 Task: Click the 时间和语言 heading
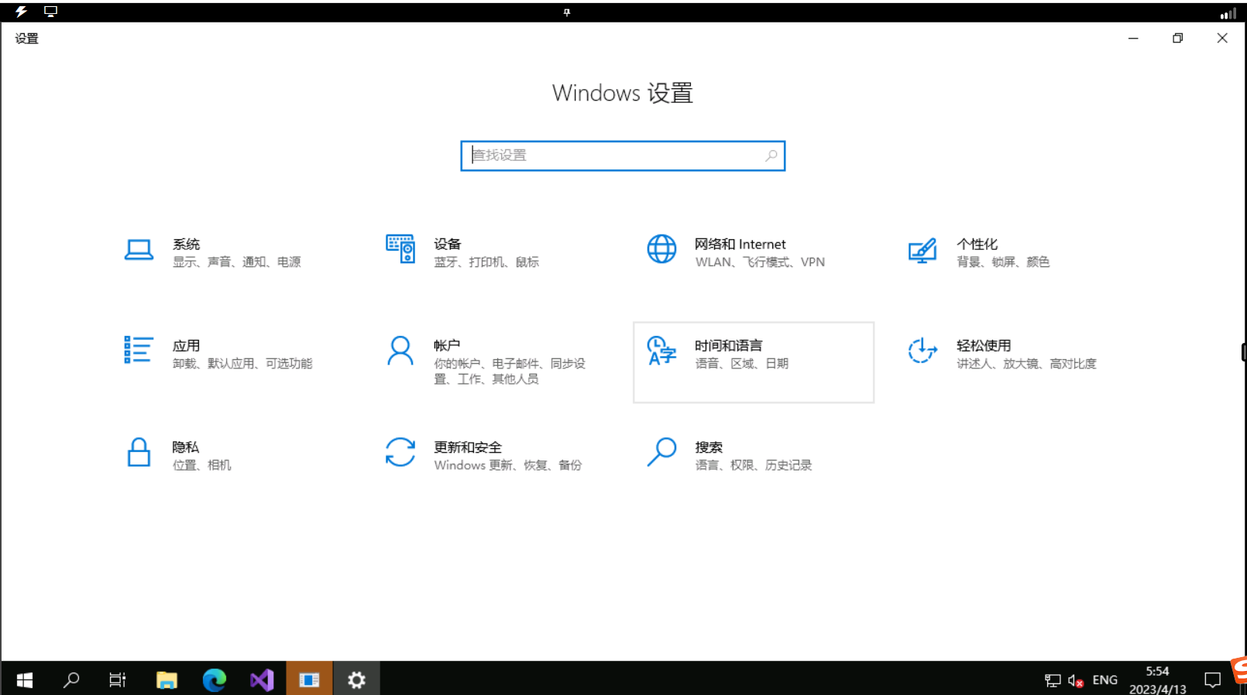point(728,345)
